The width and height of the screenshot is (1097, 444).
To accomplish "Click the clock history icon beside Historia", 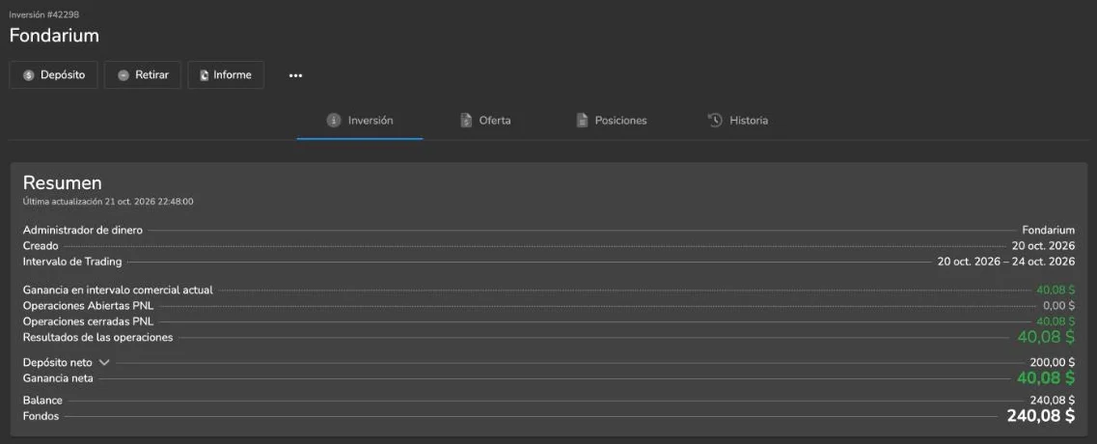I will [x=714, y=121].
